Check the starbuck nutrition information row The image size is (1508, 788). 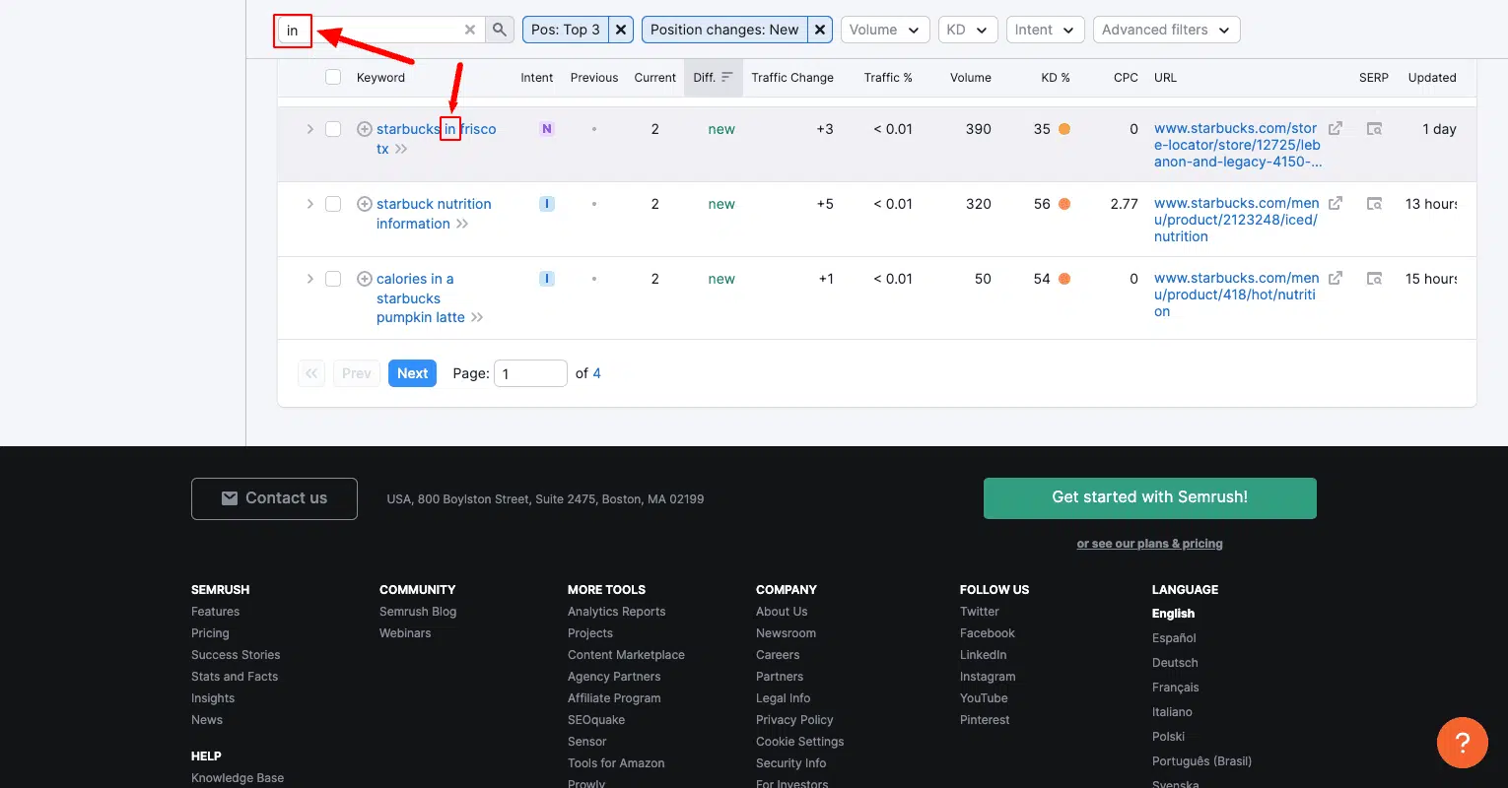pyautogui.click(x=333, y=204)
